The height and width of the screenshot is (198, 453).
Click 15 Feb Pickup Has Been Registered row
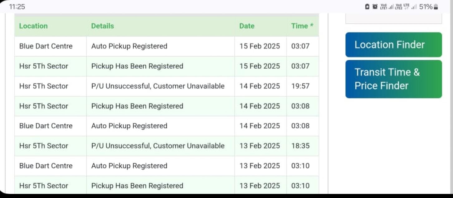click(137, 66)
